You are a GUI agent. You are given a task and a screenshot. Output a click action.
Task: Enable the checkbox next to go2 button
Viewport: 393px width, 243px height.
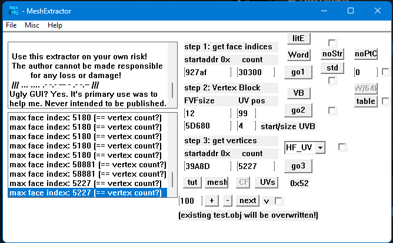(x=332, y=110)
